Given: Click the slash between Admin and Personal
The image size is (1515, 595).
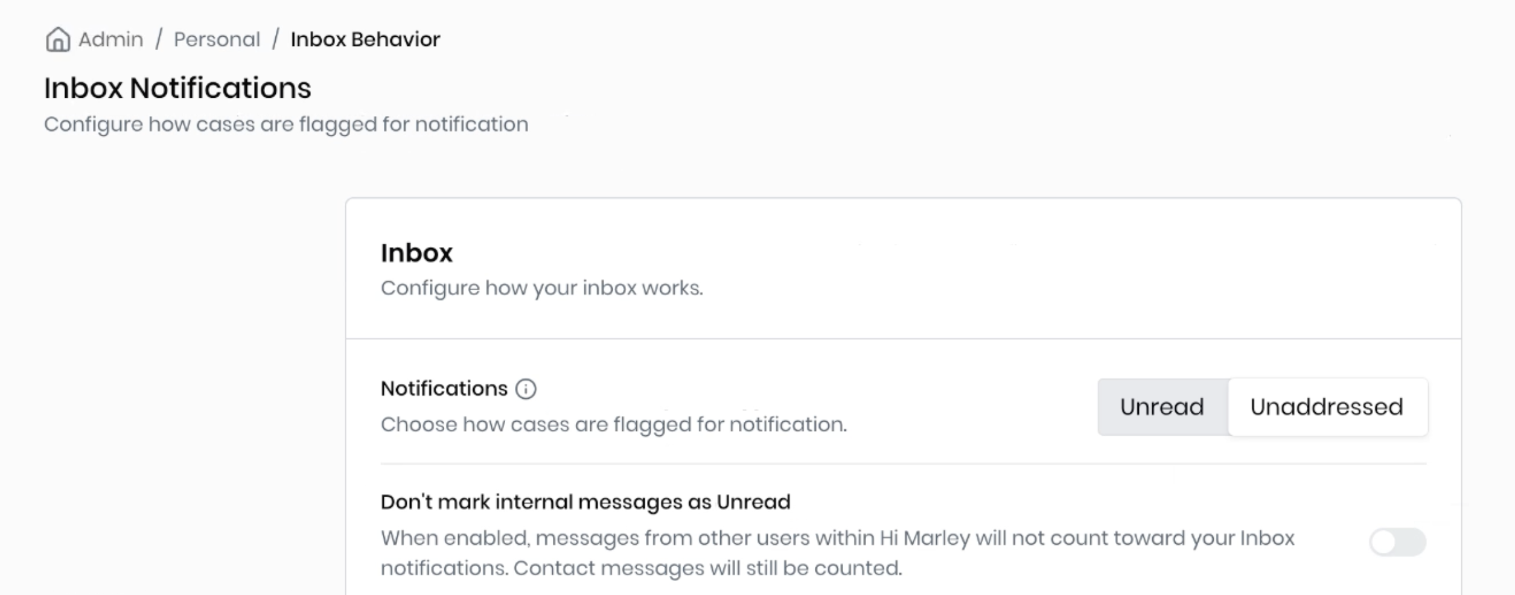Looking at the screenshot, I should pos(159,40).
